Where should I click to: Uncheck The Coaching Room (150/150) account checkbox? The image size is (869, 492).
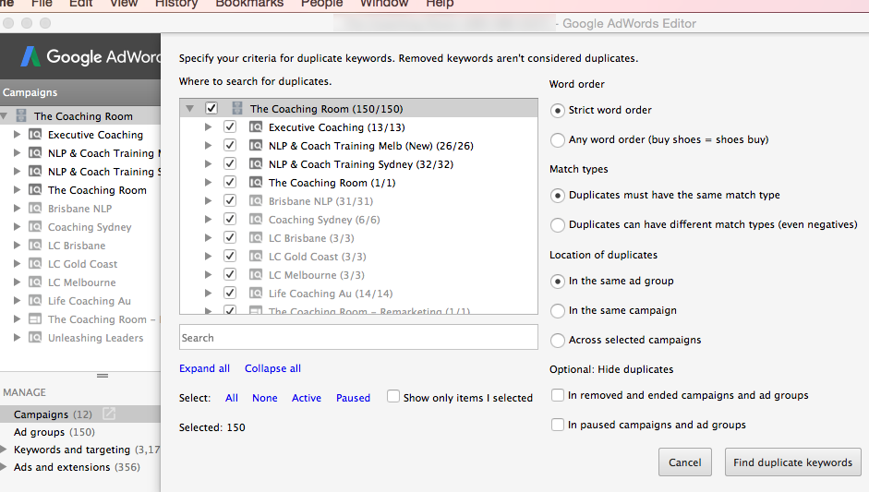coord(211,108)
